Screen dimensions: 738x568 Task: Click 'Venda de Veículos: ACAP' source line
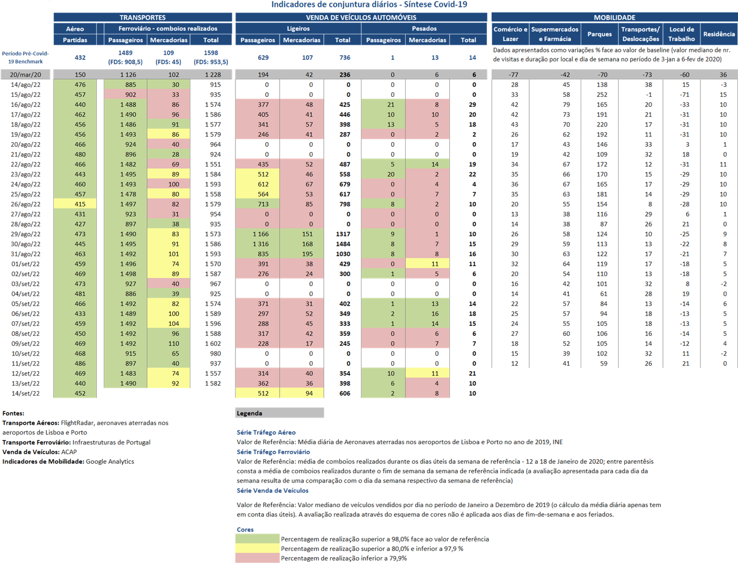coord(40,452)
